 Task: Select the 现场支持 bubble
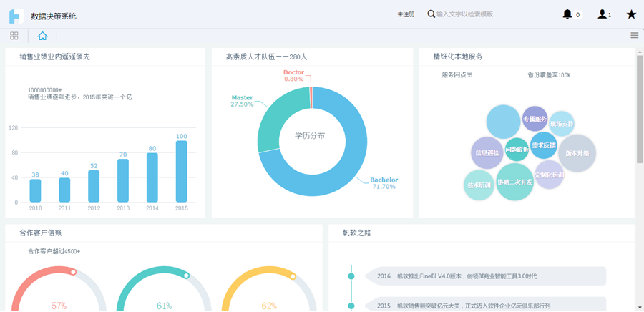coord(562,123)
